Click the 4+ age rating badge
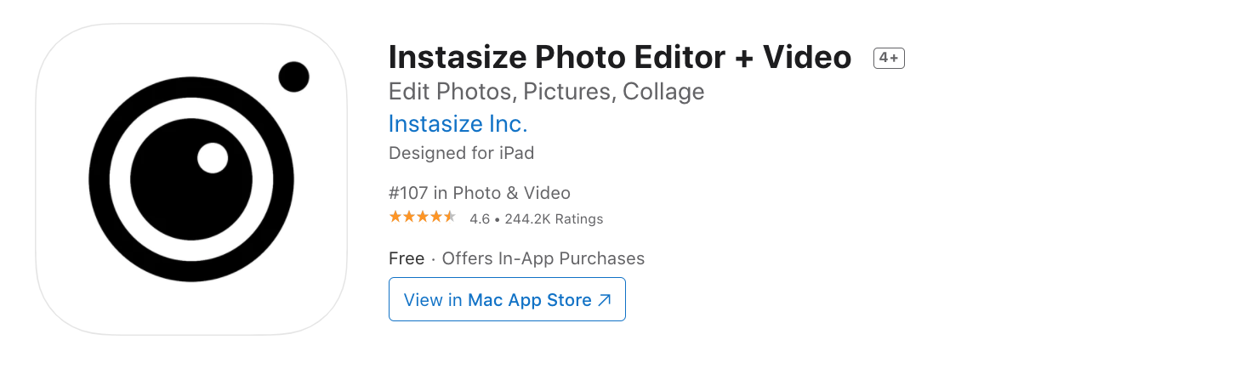The width and height of the screenshot is (1240, 374). coord(889,58)
